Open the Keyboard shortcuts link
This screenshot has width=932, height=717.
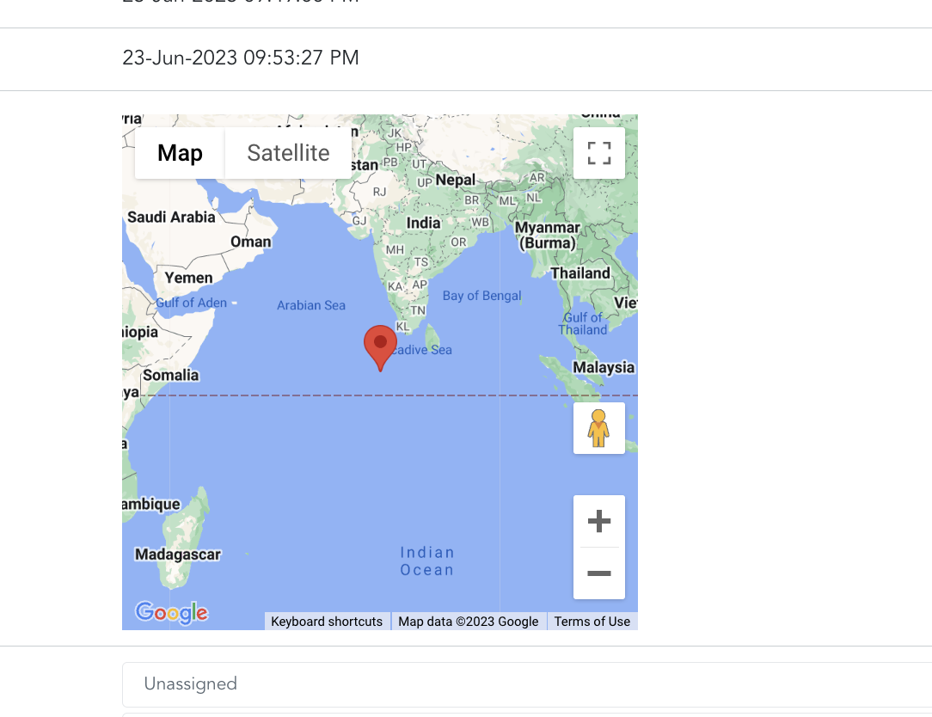pyautogui.click(x=327, y=622)
